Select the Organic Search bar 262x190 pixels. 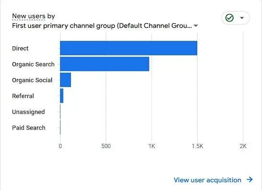(x=105, y=64)
